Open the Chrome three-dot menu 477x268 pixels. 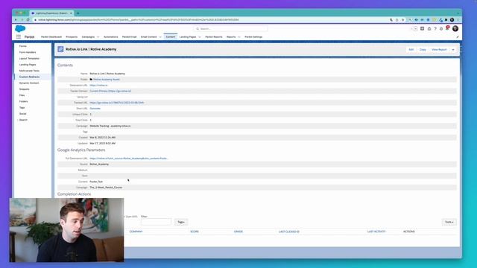point(458,20)
